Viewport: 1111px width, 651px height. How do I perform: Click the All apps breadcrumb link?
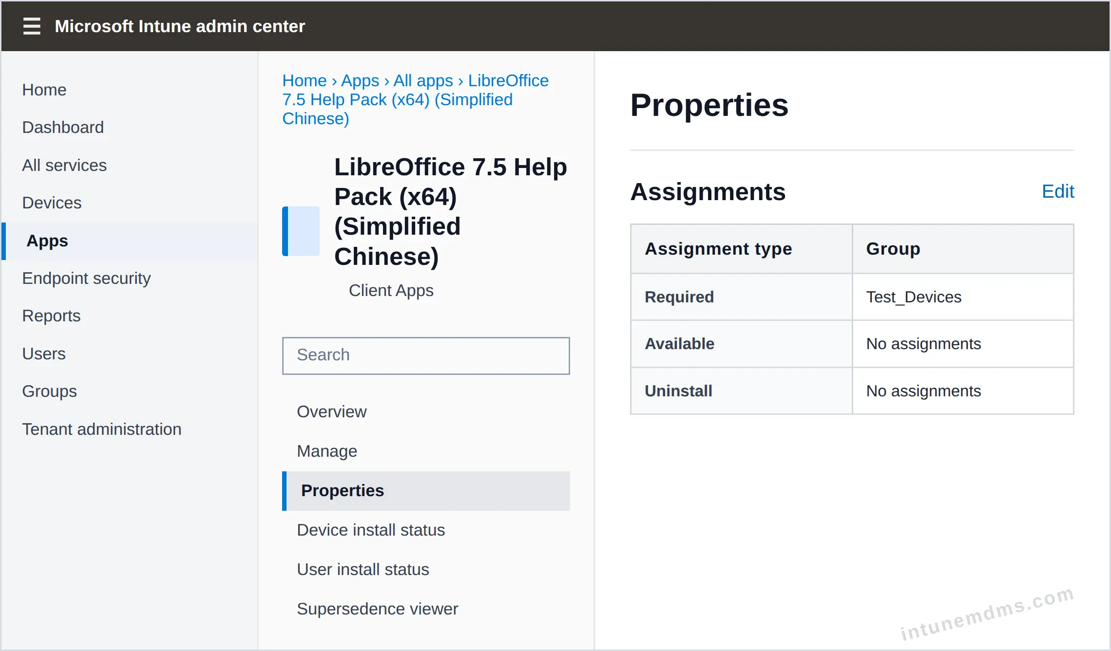click(x=423, y=80)
